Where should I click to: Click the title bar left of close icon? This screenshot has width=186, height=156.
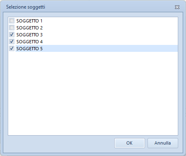point(109,7)
